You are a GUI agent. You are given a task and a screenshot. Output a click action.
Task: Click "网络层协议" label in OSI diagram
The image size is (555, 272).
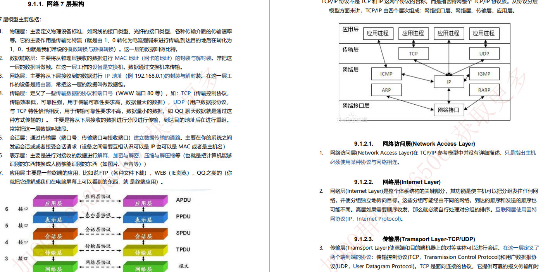98,263
